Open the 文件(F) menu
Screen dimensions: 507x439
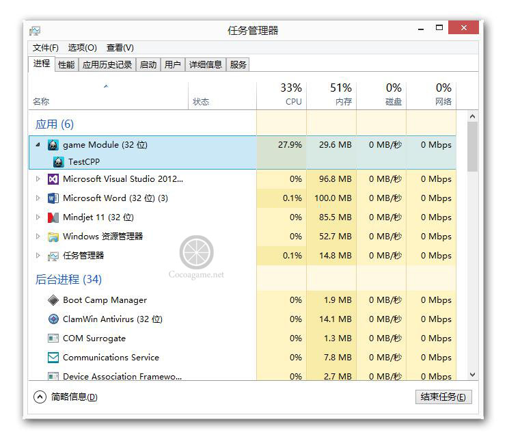pos(46,48)
